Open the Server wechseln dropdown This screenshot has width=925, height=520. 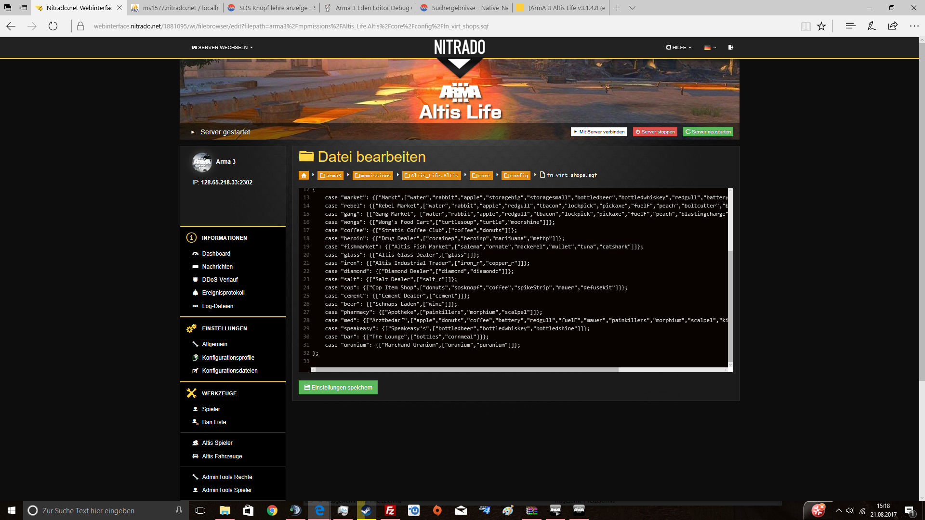coord(223,48)
